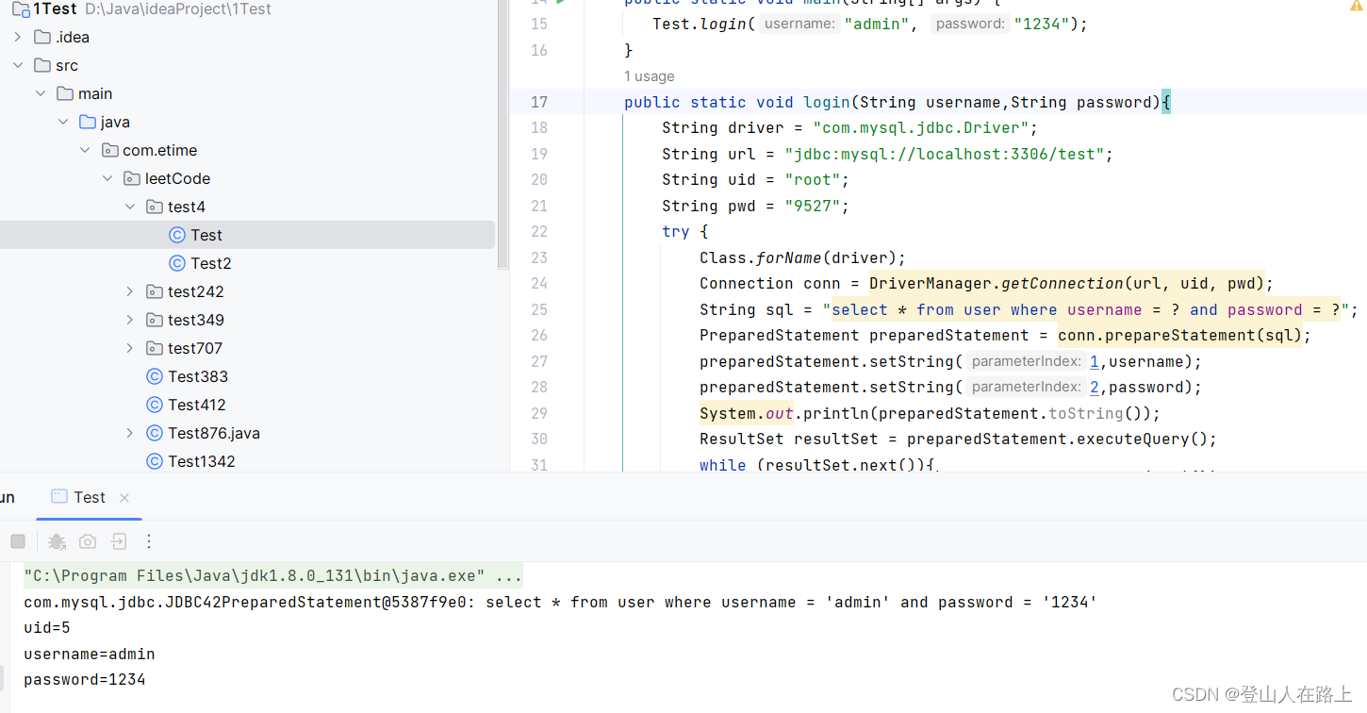Click the blue java source folder icon

click(x=88, y=122)
